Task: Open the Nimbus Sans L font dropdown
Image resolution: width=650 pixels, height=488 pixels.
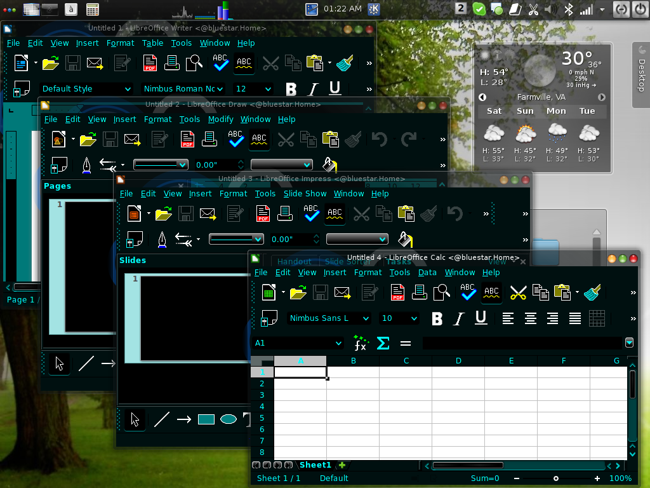Action: tap(366, 318)
